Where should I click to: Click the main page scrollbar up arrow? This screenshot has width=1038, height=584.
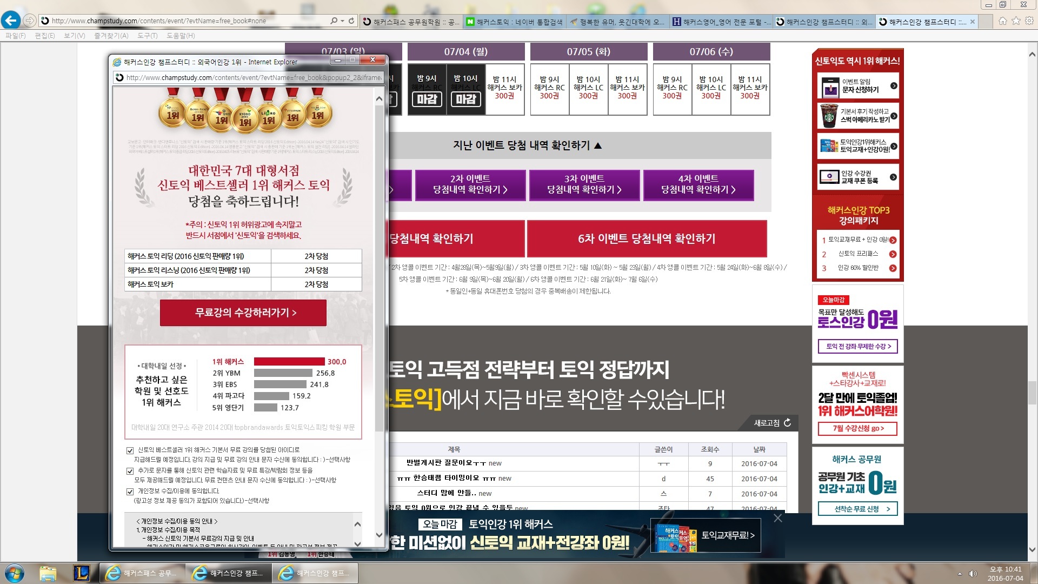[1032, 55]
